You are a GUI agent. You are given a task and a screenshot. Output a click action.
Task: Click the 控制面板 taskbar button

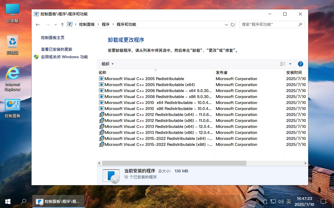58,201
